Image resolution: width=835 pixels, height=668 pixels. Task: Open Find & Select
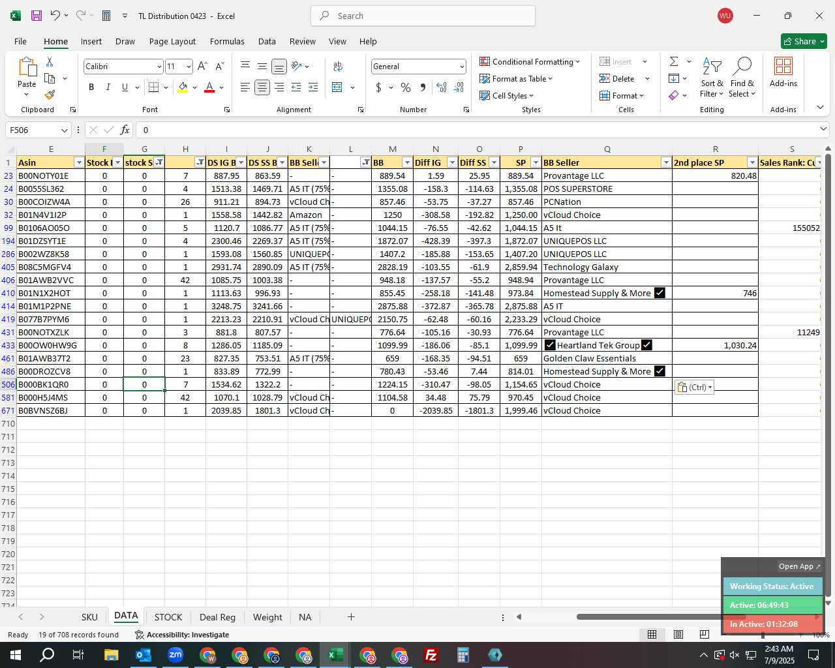(742, 78)
